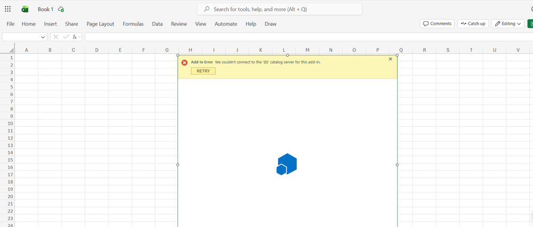Switch to the Home tab
533x227 pixels.
[29, 24]
